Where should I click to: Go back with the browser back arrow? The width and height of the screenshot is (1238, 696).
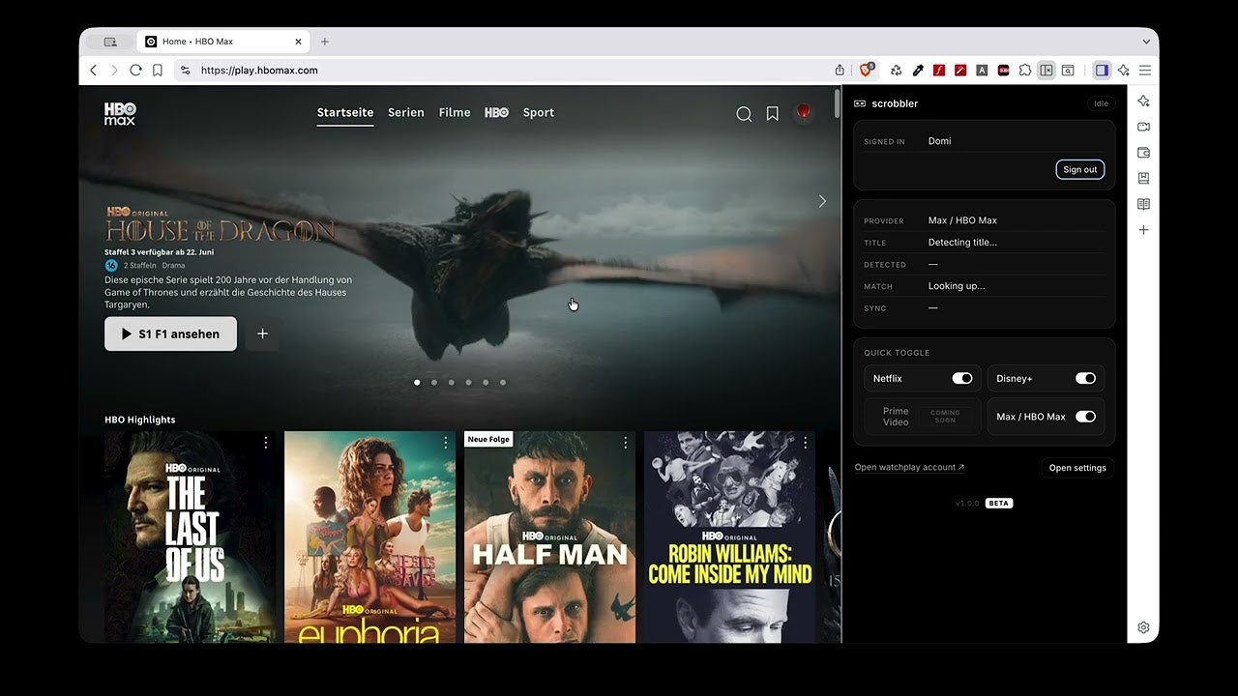point(94,71)
